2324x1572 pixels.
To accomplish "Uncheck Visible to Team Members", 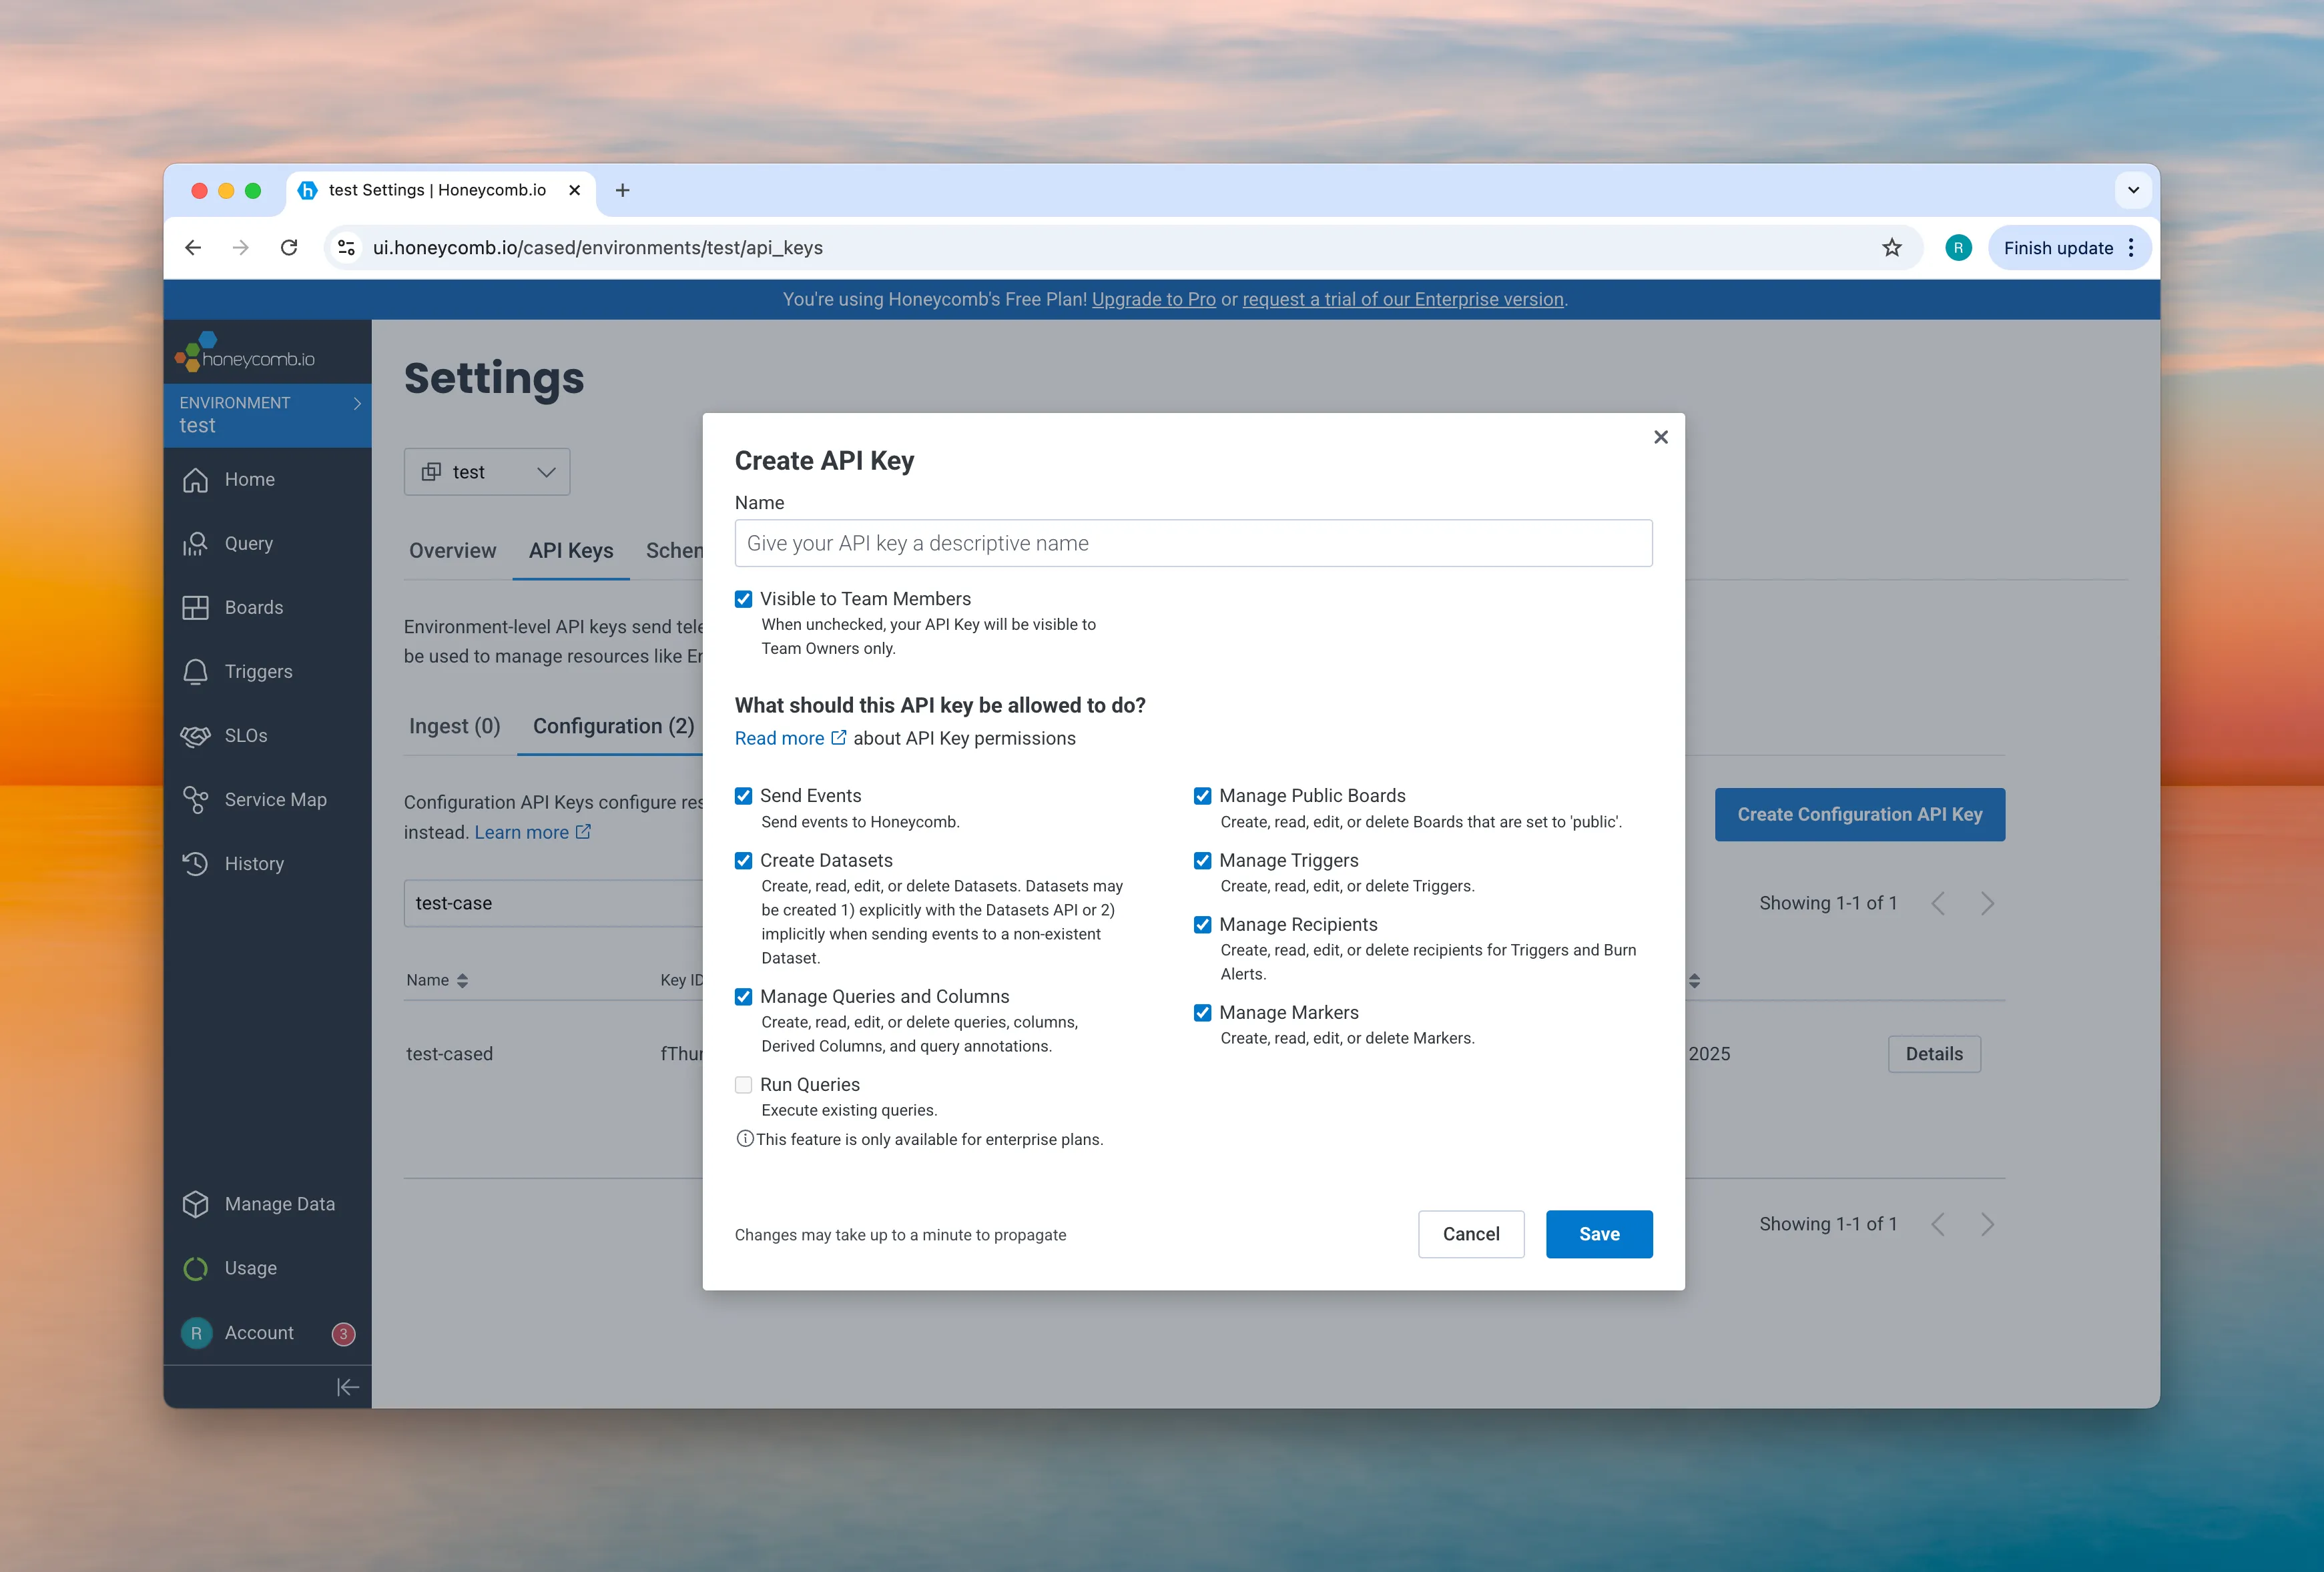I will pyautogui.click(x=744, y=598).
